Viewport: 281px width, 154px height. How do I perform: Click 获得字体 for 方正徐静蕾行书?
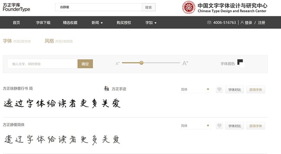tap(256, 90)
